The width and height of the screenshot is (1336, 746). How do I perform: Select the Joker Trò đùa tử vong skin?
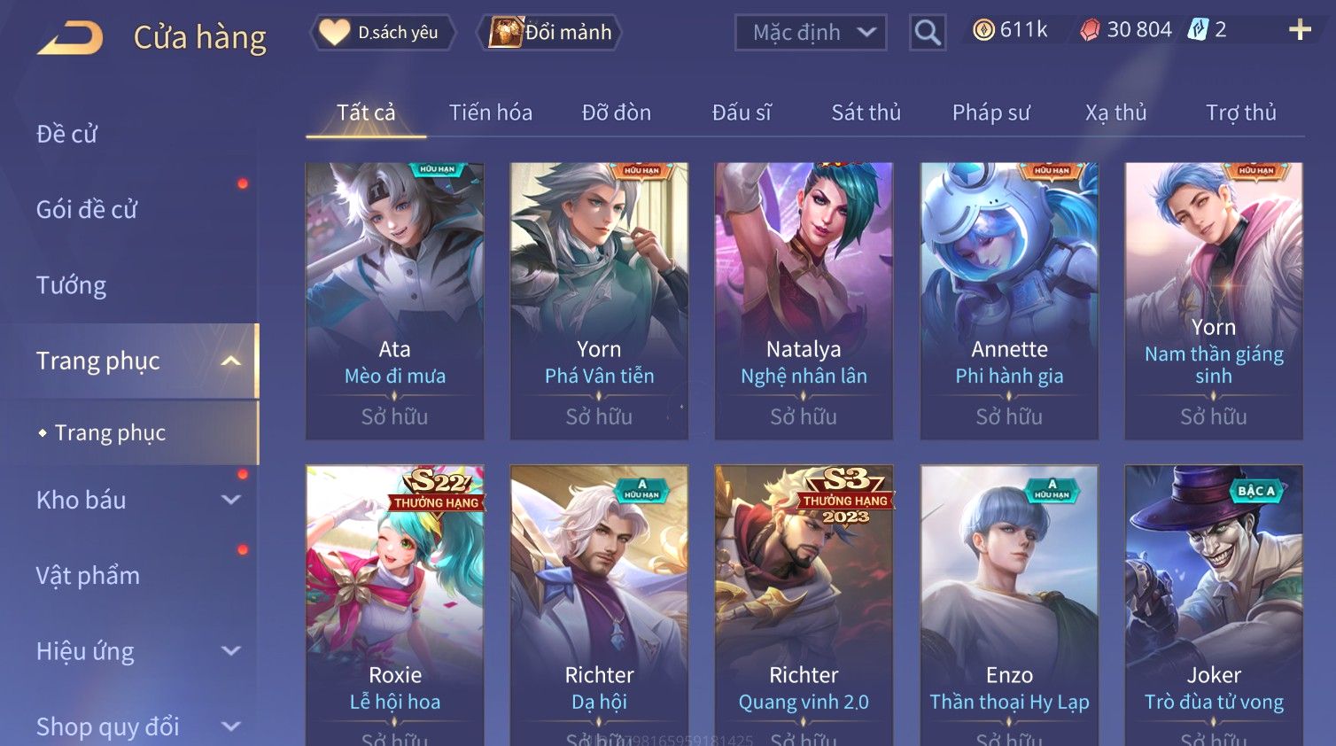point(1214,605)
